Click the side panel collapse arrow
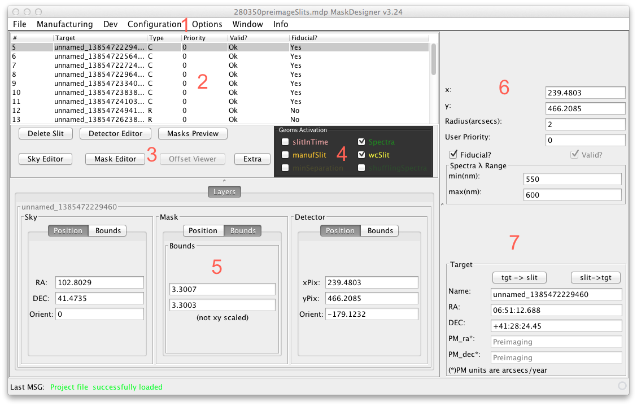Viewport: 637px width, 406px height. click(x=442, y=204)
